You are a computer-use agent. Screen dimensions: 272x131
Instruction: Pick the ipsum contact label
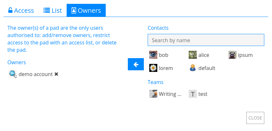[245, 55]
